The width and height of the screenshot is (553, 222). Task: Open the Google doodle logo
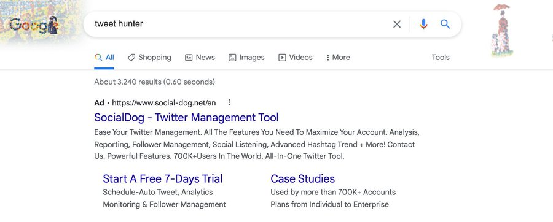click(x=34, y=25)
